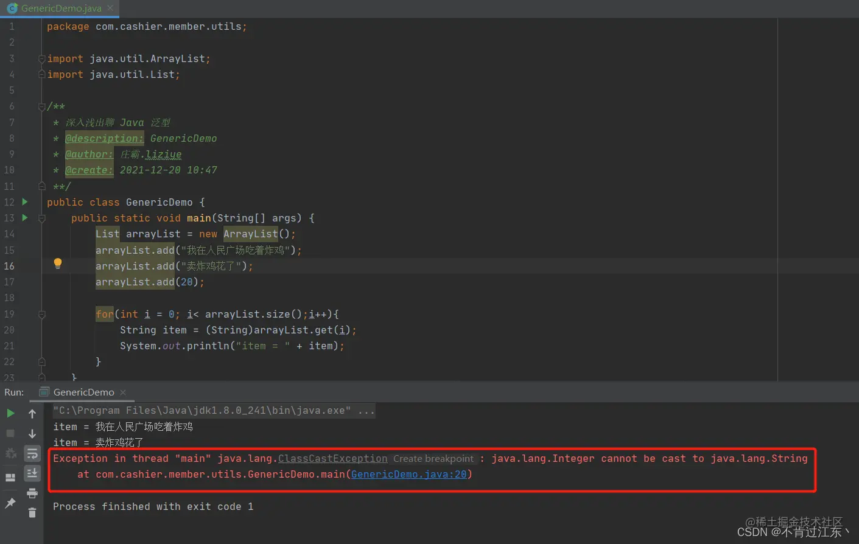The image size is (859, 544).
Task: Rerun GenericDemo with green play icon
Action: click(x=10, y=414)
